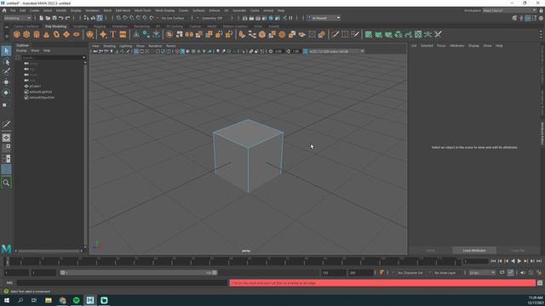Open a scene via the folder icon

click(x=48, y=18)
